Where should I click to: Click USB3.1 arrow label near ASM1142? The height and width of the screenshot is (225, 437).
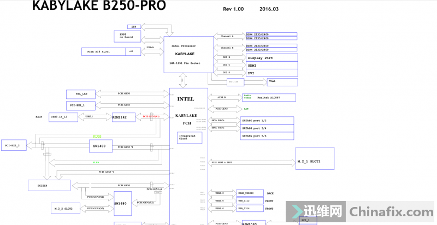(x=89, y=116)
